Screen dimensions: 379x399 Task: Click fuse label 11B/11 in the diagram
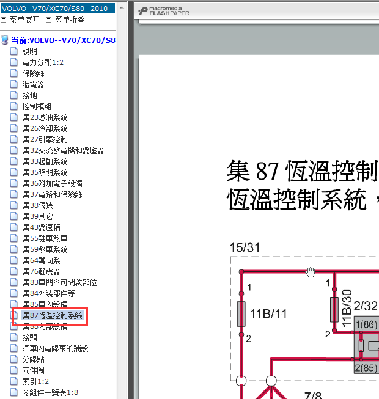[x=268, y=313]
